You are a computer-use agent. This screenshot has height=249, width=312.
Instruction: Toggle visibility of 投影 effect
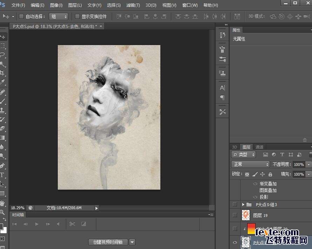coord(255,197)
